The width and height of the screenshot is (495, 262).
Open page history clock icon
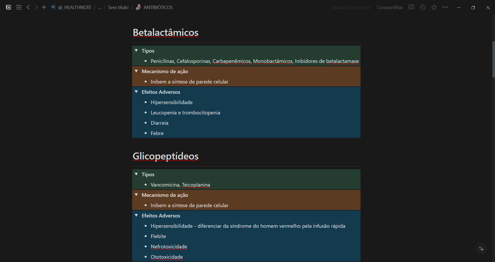pos(423,7)
